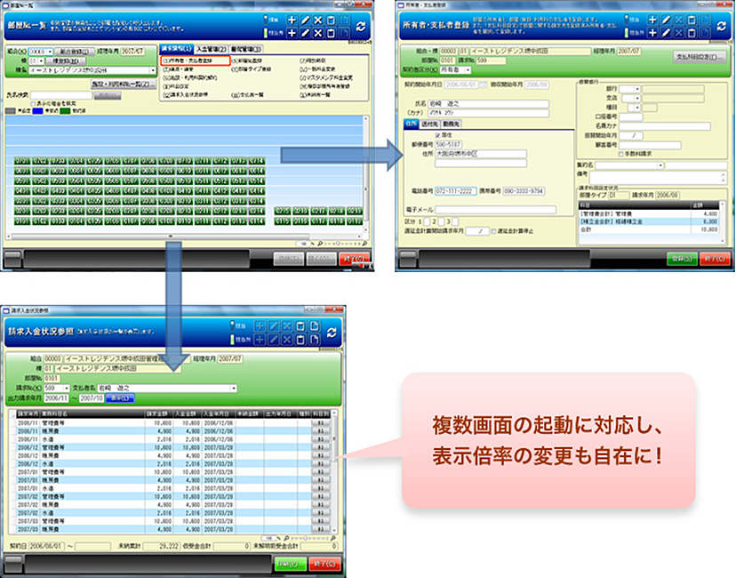Enable the 手数料請求 checkbox
This screenshot has height=578, width=736.
(620, 154)
